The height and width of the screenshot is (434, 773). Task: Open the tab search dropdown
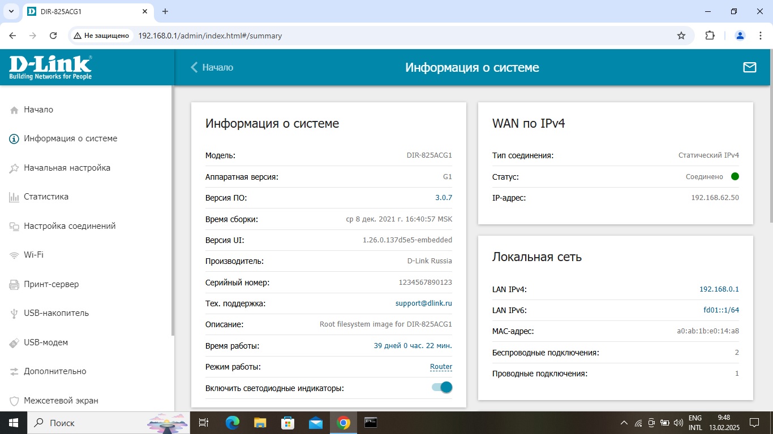click(x=11, y=11)
